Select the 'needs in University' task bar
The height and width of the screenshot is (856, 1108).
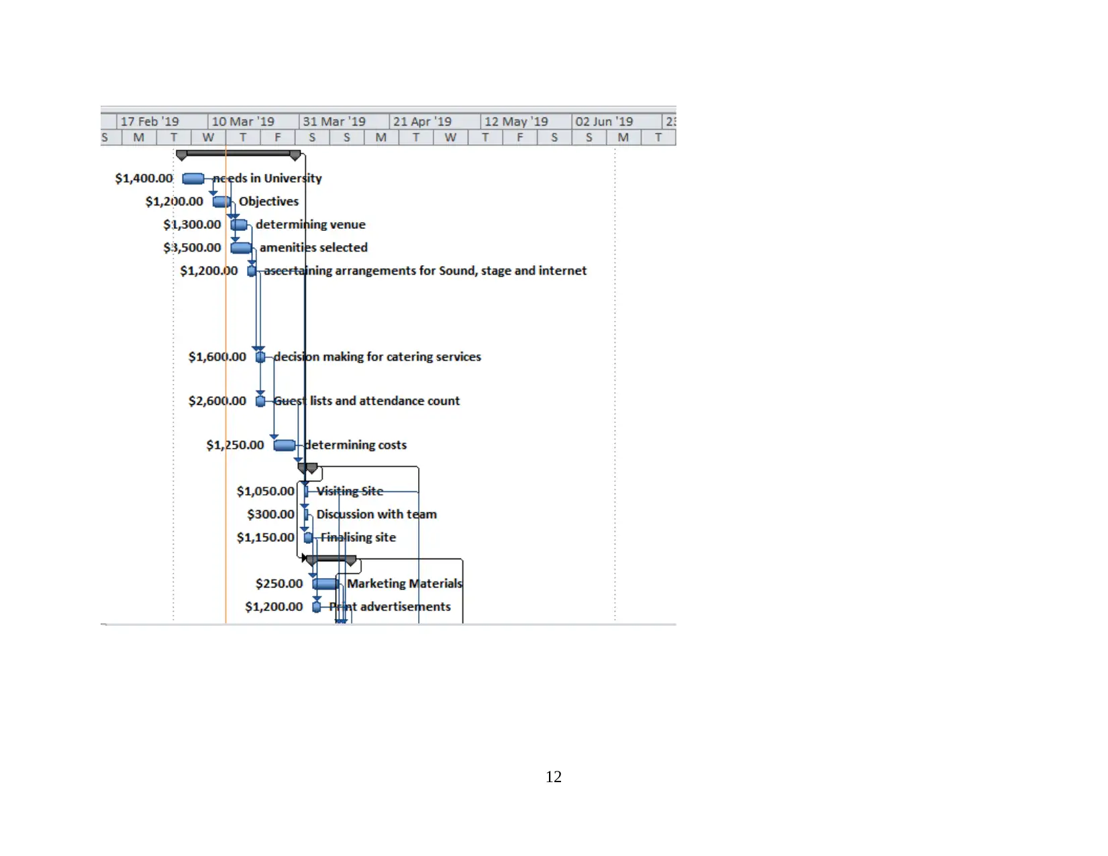pyautogui.click(x=193, y=179)
